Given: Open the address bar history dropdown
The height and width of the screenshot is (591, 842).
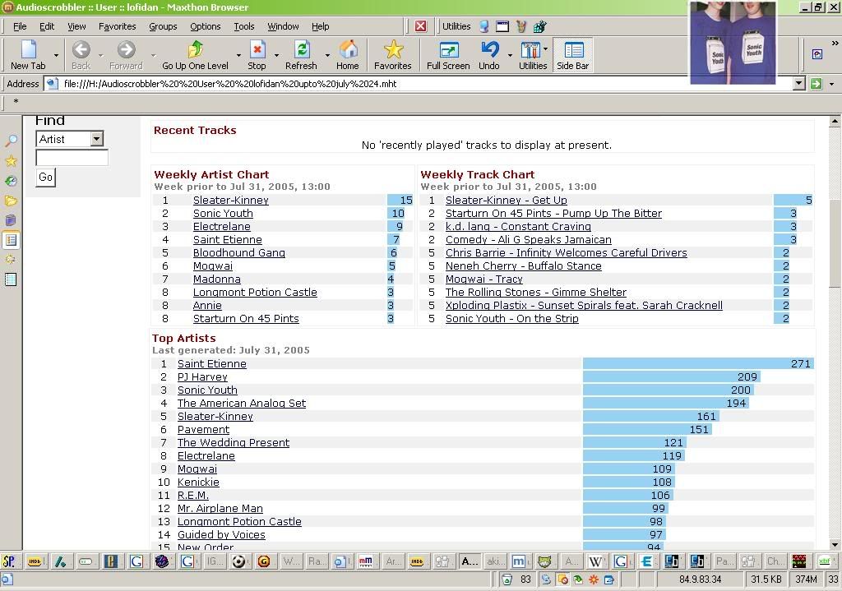Looking at the screenshot, I should coord(798,84).
